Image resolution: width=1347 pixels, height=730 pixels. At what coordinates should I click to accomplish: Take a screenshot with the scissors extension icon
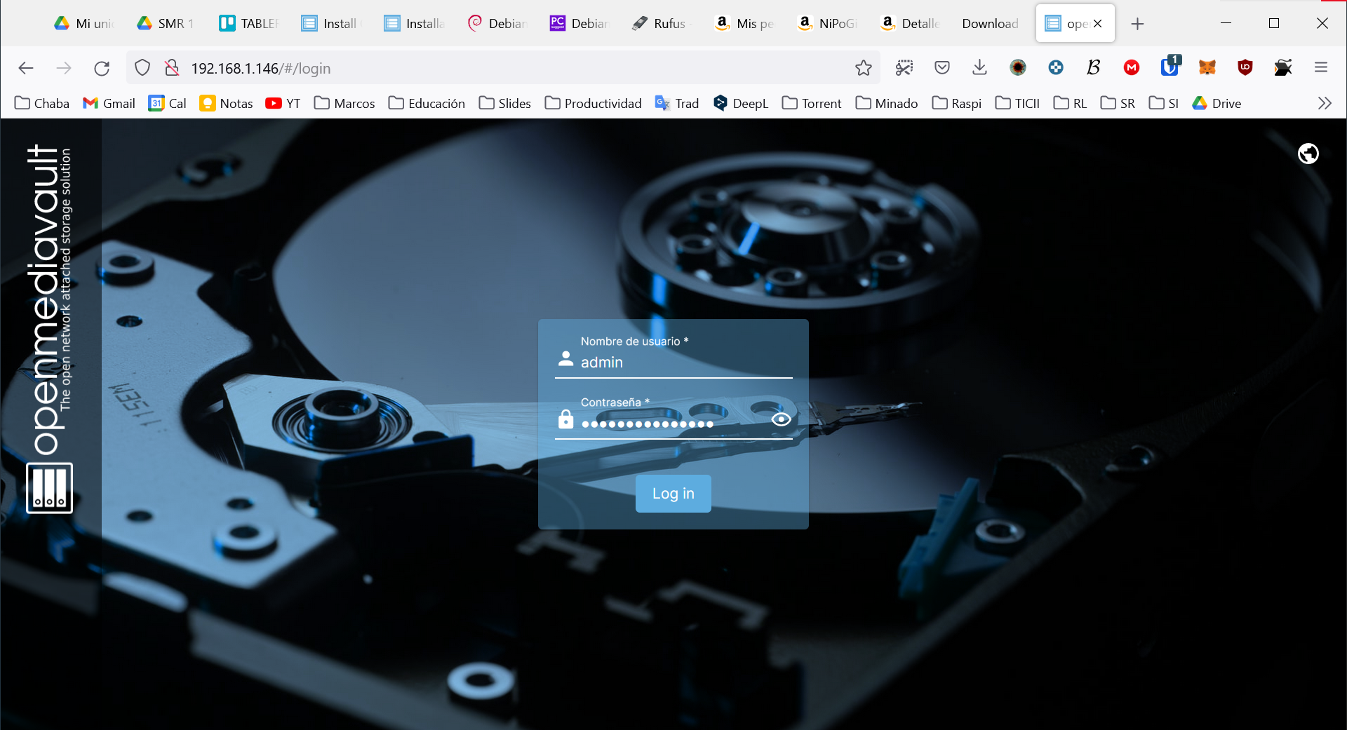(904, 67)
